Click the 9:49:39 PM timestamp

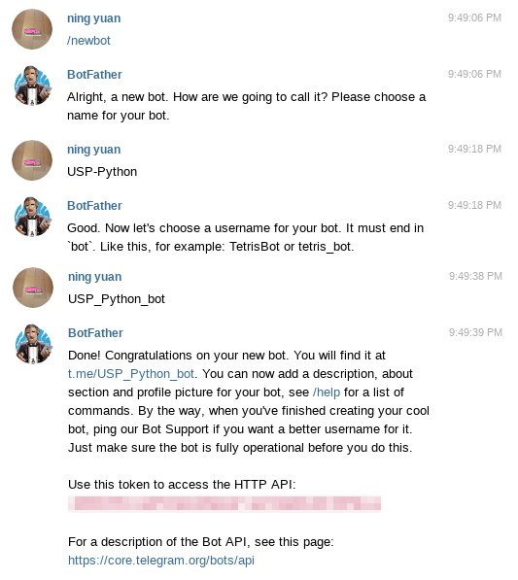pos(475,332)
